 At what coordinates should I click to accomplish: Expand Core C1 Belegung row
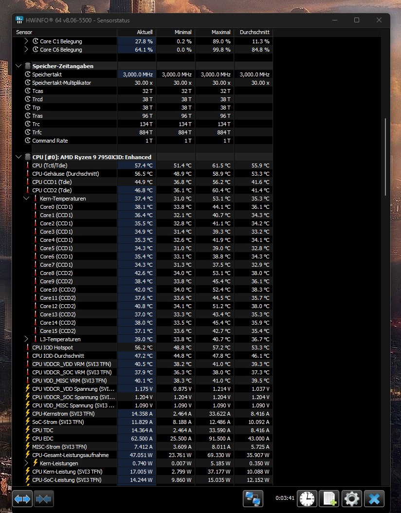pos(26,41)
